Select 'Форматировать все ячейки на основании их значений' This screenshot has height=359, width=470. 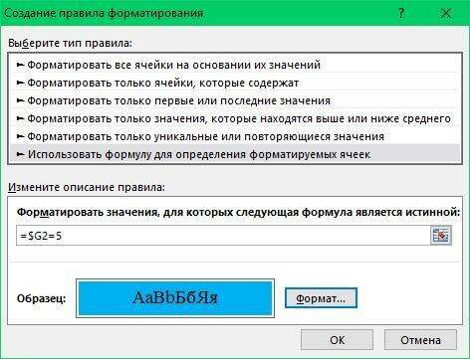point(235,65)
